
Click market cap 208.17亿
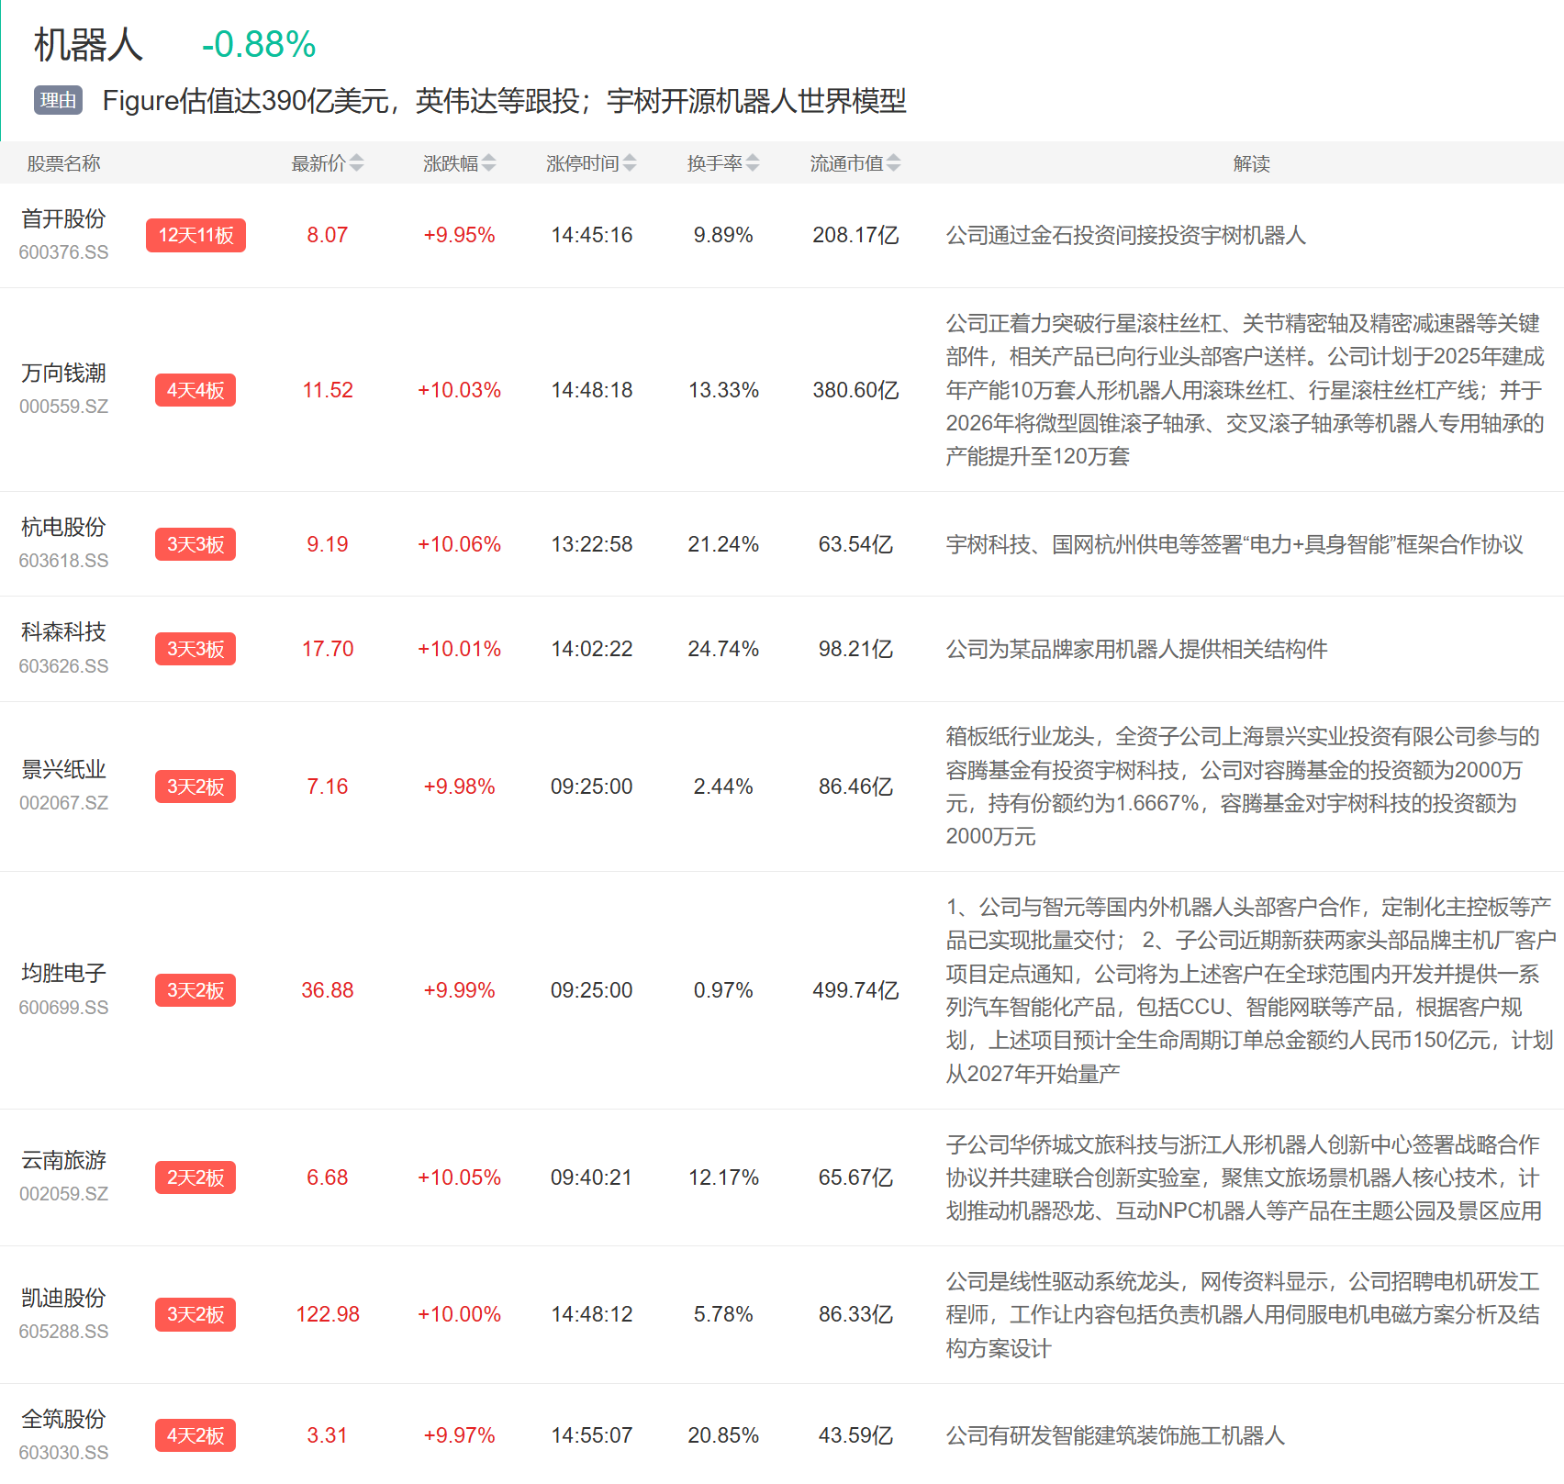point(855,235)
